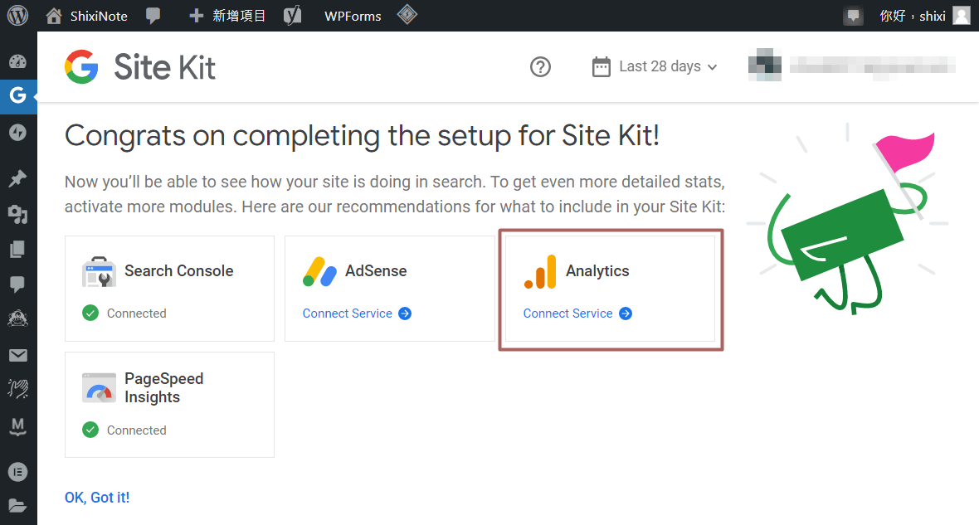This screenshot has width=979, height=525.
Task: Click the Google G logo in Site Kit header
Action: tap(81, 67)
